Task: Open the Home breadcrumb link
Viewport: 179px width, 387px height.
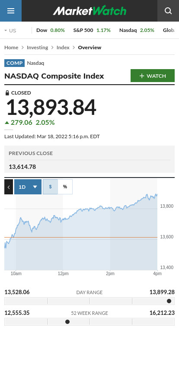Action: [11, 48]
